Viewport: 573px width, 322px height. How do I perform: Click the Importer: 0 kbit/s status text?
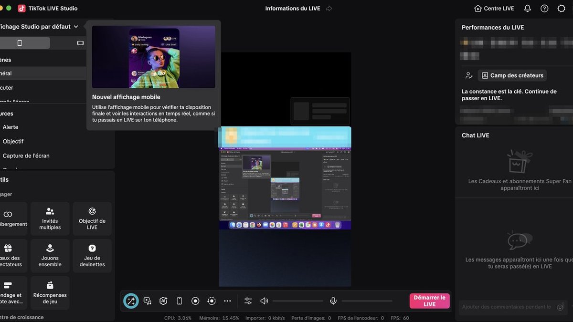(265, 318)
